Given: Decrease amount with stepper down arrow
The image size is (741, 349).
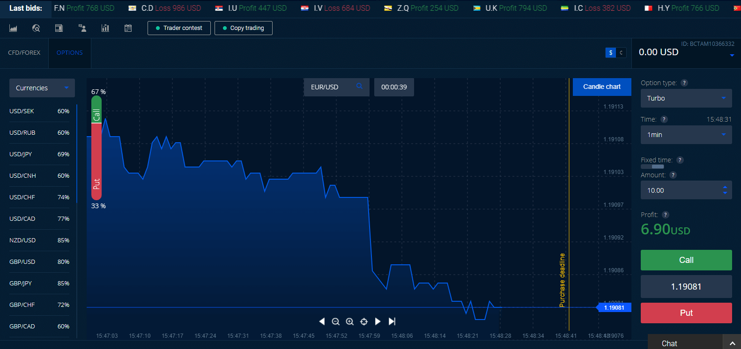Looking at the screenshot, I should 725,193.
